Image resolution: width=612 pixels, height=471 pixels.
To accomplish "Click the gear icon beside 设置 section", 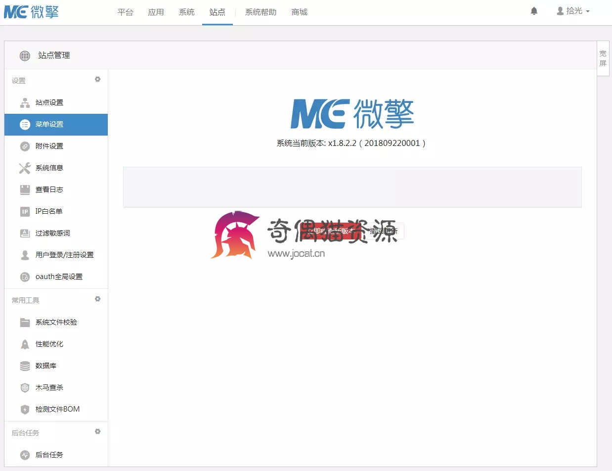I will (x=98, y=79).
